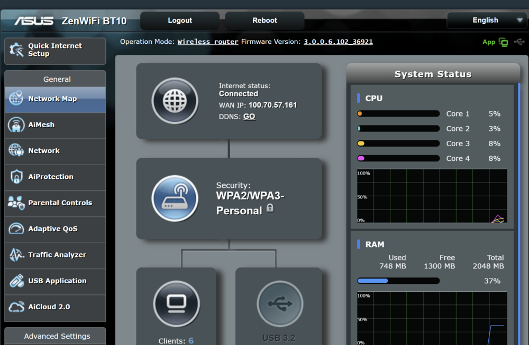Open Traffic Analyzer section
This screenshot has height=345, width=529.
pos(55,255)
